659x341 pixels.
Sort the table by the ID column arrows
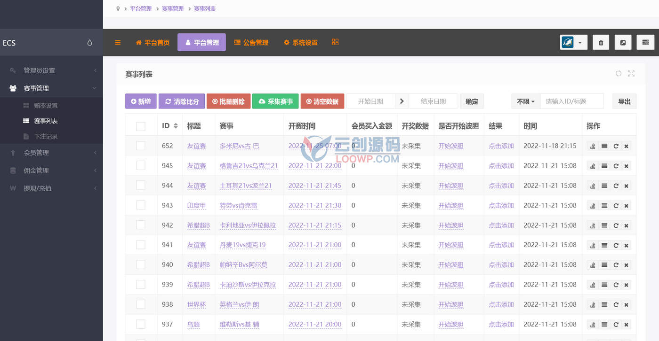[x=176, y=126]
